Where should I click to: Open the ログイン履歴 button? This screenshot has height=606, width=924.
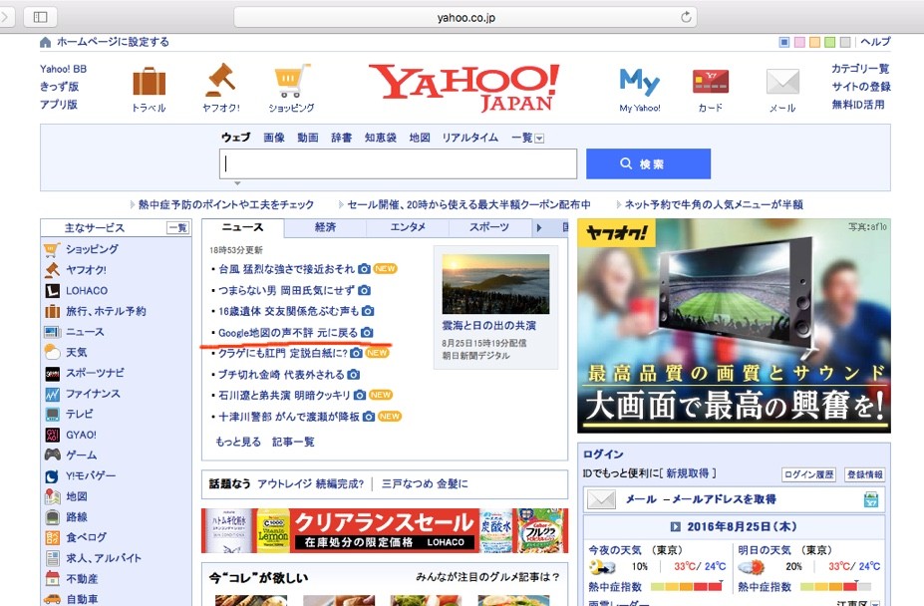808,474
